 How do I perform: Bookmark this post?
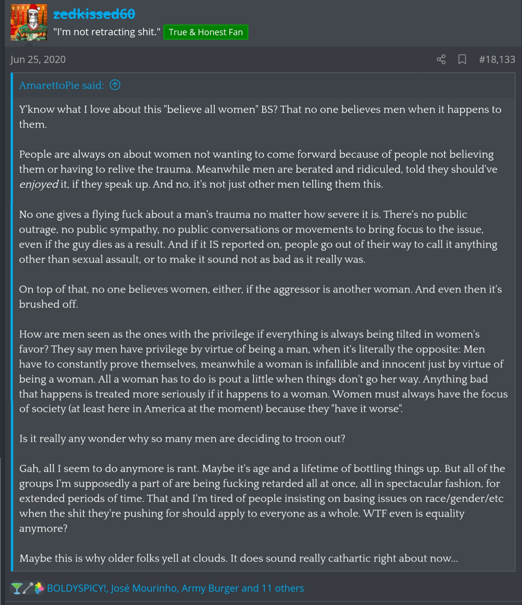(x=462, y=59)
